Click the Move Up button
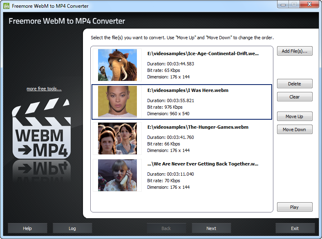Viewport: 322px width, 239px height. pos(295,116)
